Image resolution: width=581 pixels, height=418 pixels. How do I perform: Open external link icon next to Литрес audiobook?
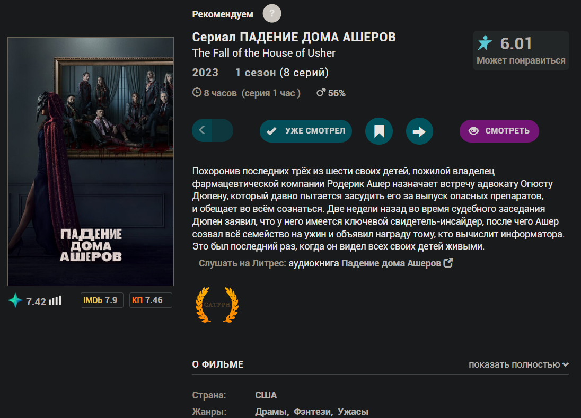(448, 263)
